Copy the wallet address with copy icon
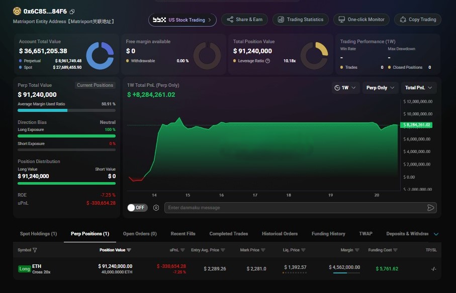 (x=72, y=12)
